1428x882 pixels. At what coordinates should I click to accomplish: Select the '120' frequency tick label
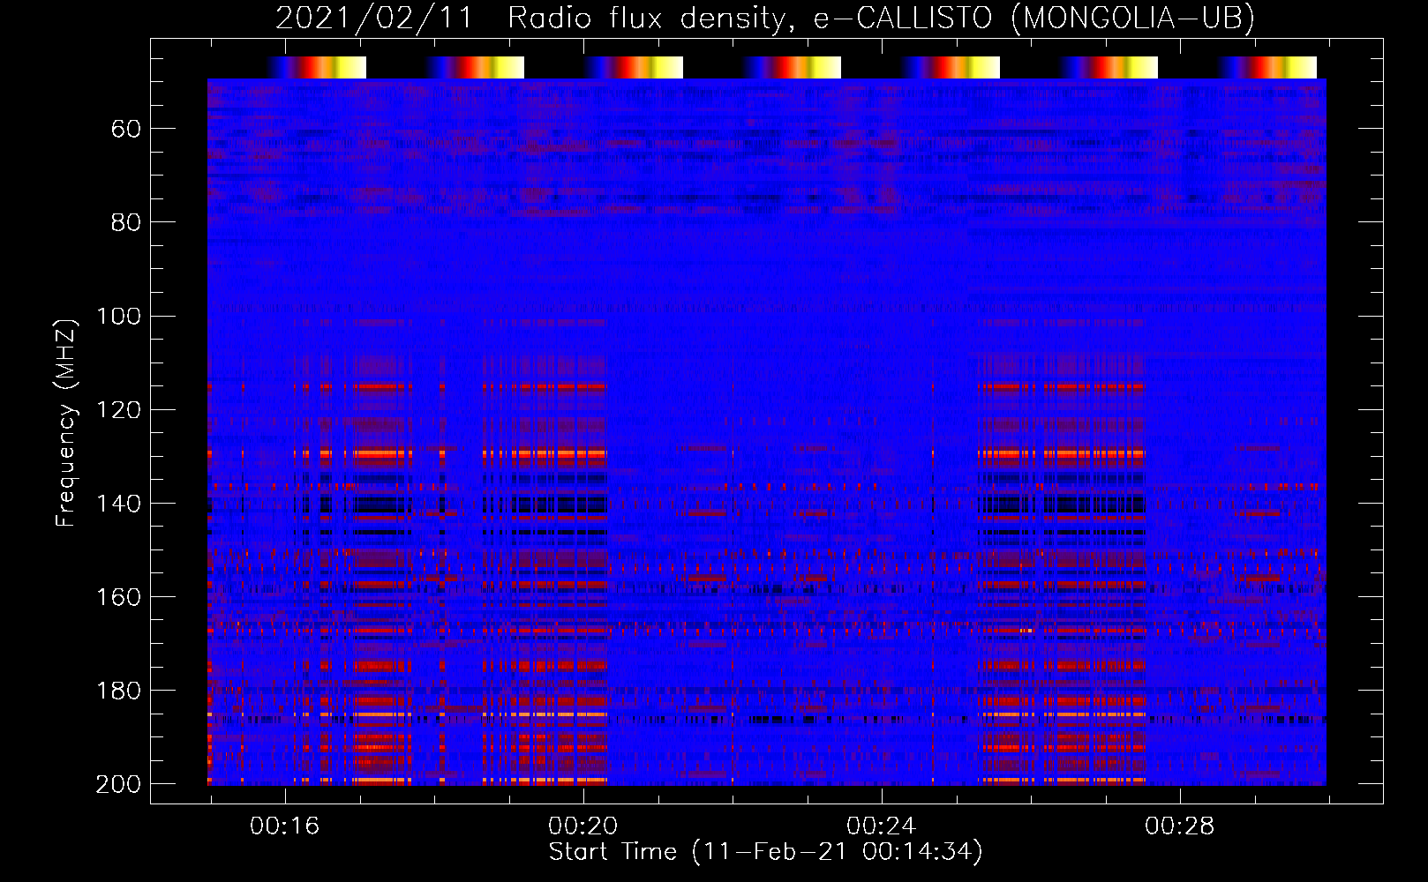[x=118, y=410]
